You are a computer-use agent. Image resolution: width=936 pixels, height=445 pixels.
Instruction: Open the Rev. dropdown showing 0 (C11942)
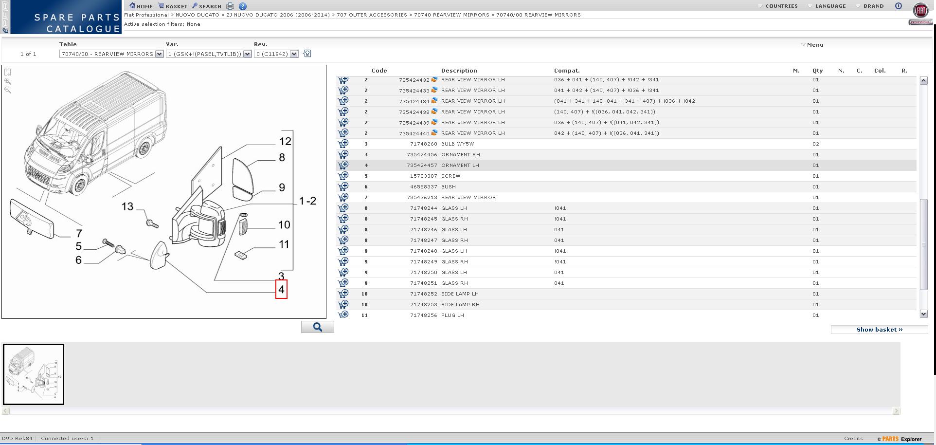pos(294,54)
